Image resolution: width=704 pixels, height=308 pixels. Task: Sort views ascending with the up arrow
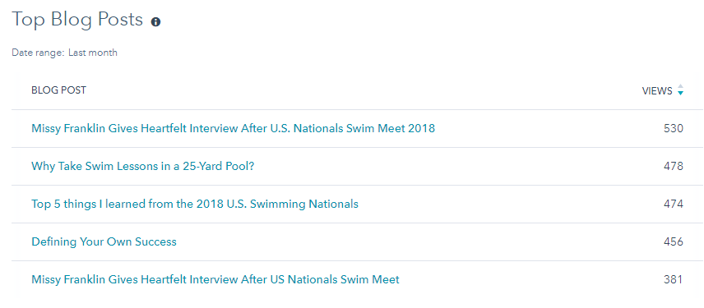click(681, 86)
